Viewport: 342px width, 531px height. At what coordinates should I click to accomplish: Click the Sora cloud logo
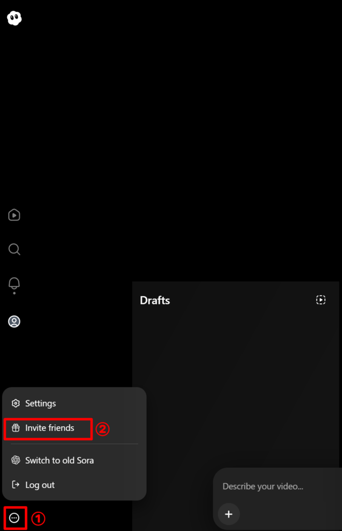tap(14, 18)
